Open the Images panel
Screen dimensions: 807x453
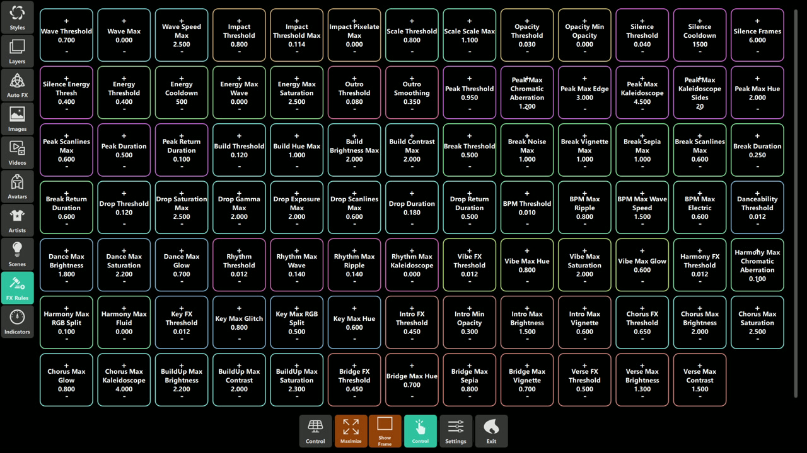point(17,118)
